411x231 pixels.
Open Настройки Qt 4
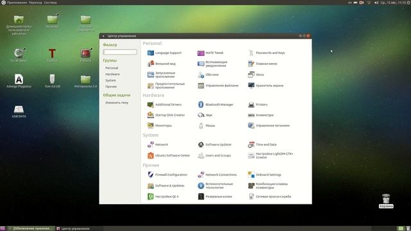pos(162,196)
